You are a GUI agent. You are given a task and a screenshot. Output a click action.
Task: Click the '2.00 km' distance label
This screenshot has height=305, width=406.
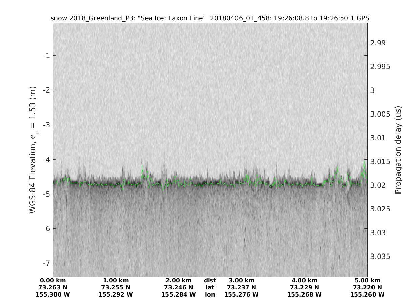(x=179, y=280)
